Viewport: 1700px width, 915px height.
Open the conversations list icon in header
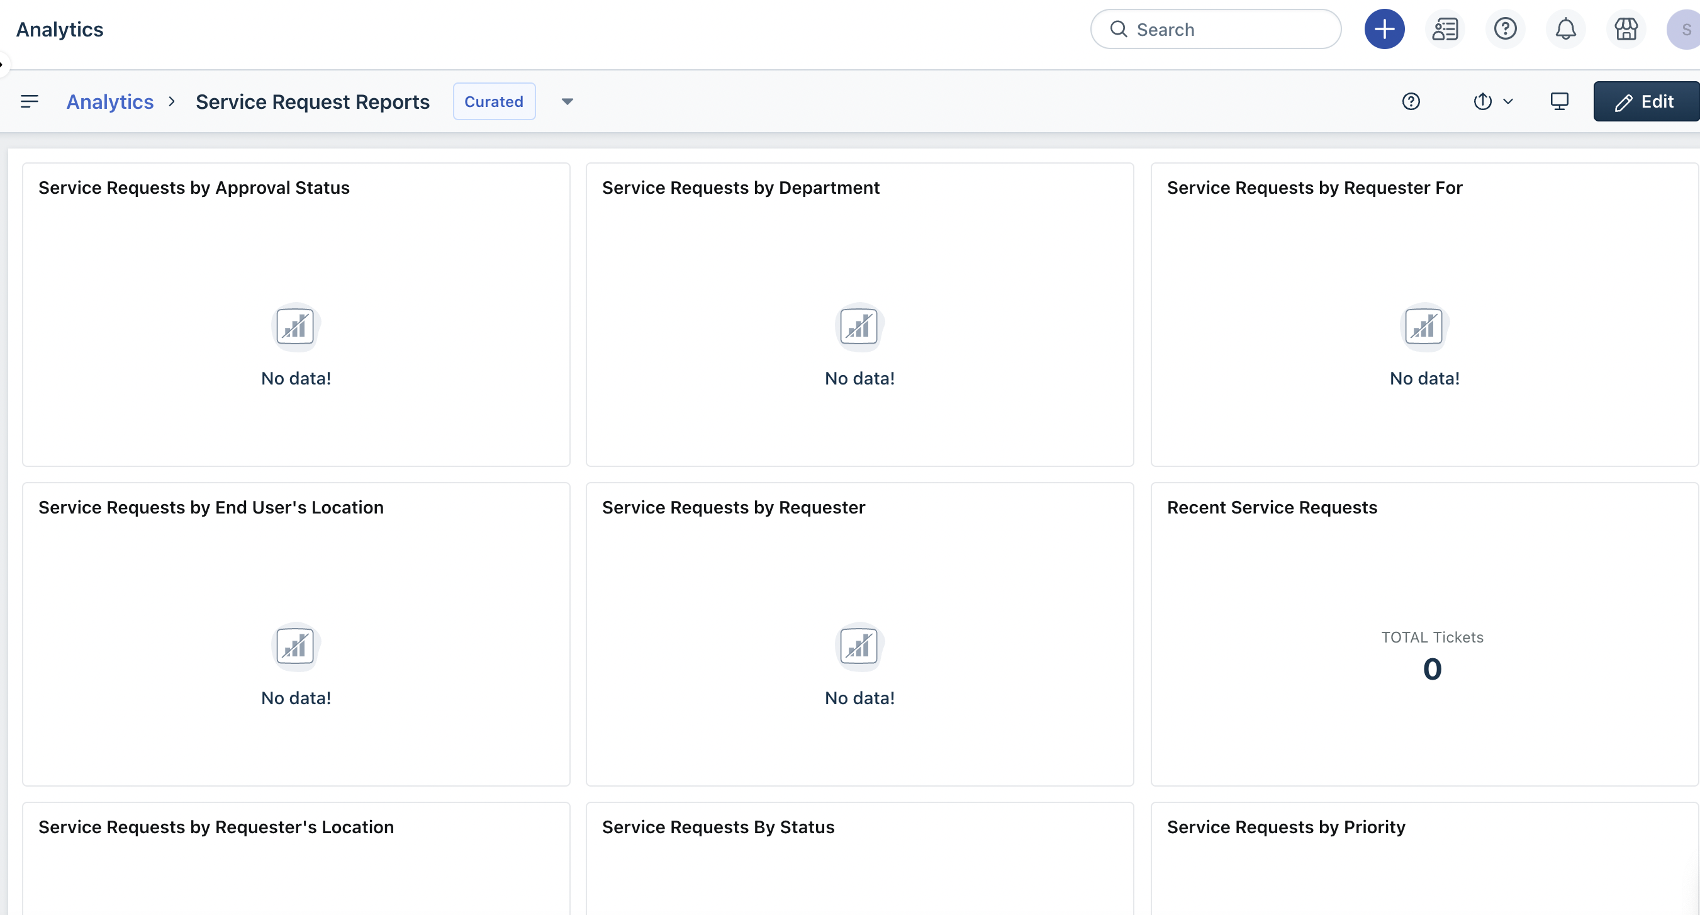pyautogui.click(x=1445, y=29)
